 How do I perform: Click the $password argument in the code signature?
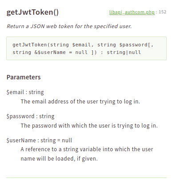click(x=133, y=45)
